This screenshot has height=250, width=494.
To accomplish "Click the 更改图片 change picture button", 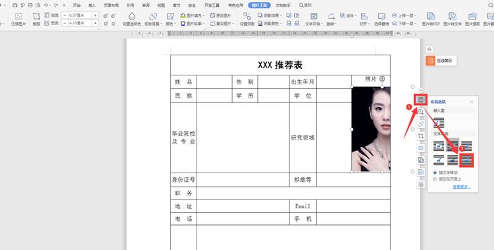I will [x=221, y=15].
